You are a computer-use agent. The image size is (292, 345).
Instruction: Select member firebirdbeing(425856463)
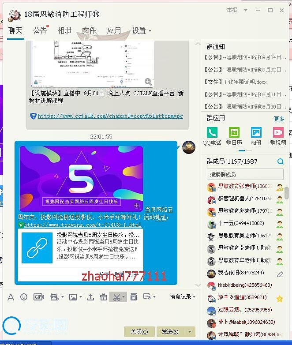click(245, 285)
